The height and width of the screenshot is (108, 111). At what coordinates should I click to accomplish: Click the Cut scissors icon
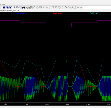coord(14,7)
